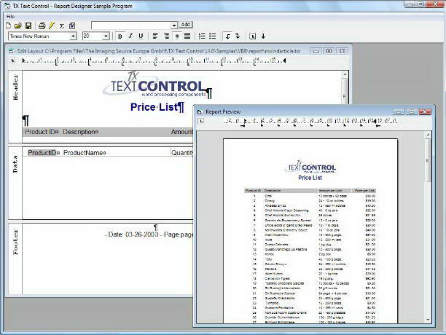Click the Add button

click(186, 25)
